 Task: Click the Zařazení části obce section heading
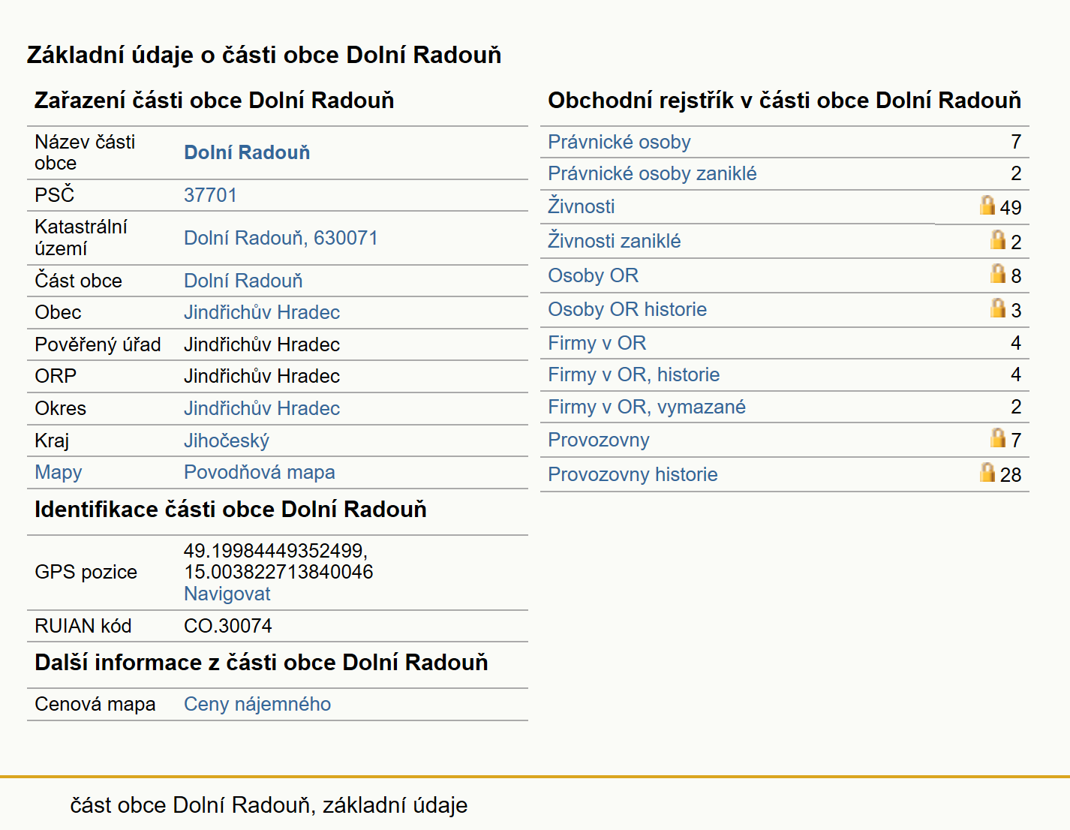tap(215, 101)
